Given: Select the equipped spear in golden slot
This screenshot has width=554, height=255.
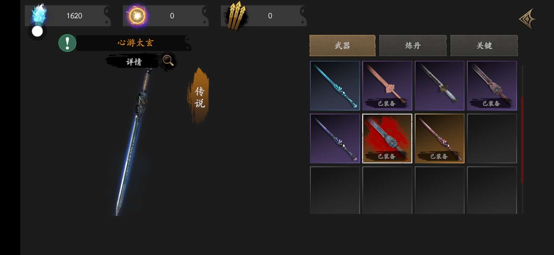Looking at the screenshot, I should 440,138.
